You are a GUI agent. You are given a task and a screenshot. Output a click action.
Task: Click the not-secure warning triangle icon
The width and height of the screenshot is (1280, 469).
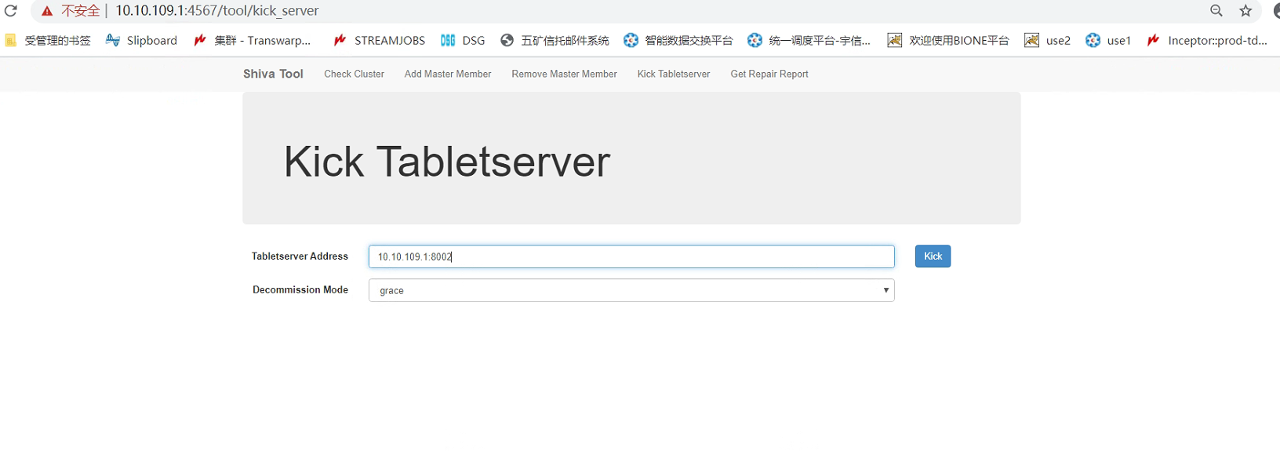tap(47, 11)
